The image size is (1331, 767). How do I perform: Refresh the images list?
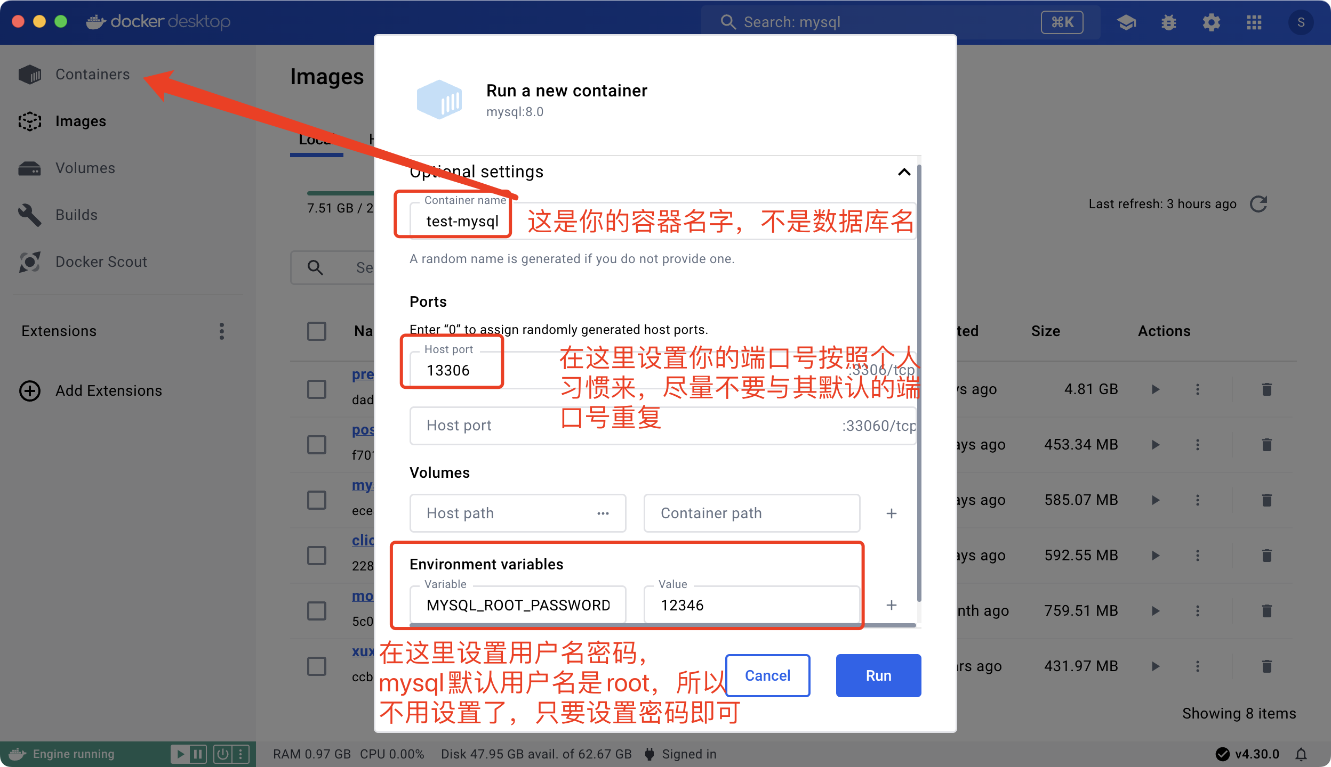pos(1258,204)
